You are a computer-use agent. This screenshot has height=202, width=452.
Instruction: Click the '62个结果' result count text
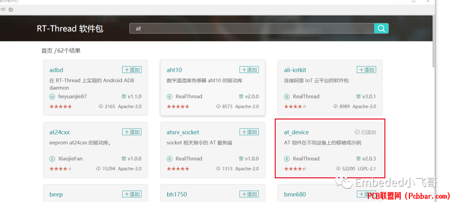point(69,51)
